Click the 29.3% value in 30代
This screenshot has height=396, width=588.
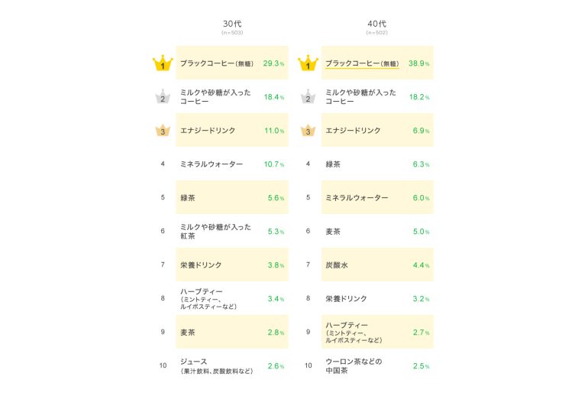coord(273,63)
